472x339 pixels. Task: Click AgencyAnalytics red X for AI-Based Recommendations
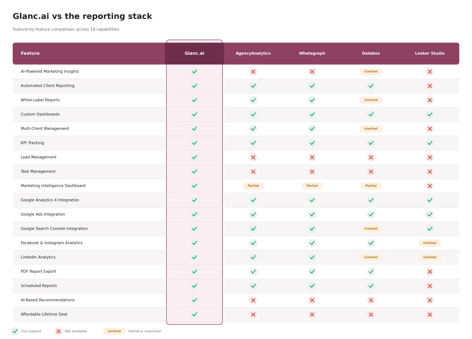253,300
